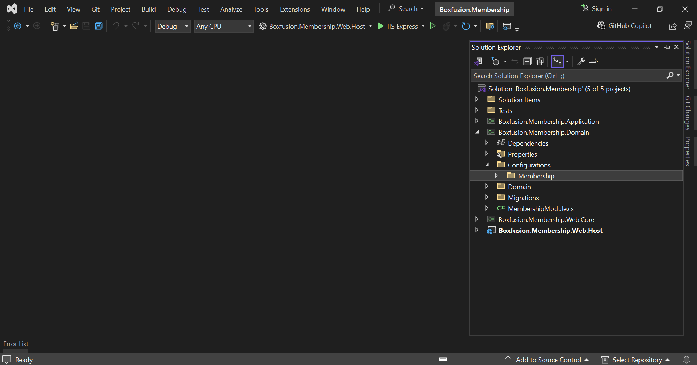Click Preview Selected Items icon in Solution Explorer

[594, 61]
